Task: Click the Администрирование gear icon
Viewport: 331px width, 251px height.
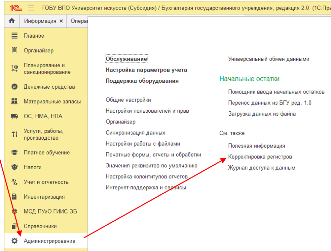Action: click(14, 241)
